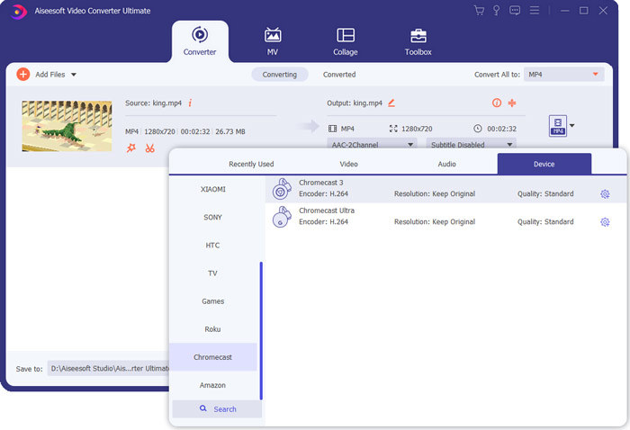Click the MP4 output format icon
The image size is (630, 430).
tap(558, 126)
